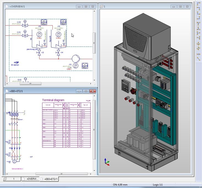Click scroll-up arrow in =OVERVIEW/1 window
Viewport: 202px width, 188px height.
pyautogui.click(x=94, y=11)
